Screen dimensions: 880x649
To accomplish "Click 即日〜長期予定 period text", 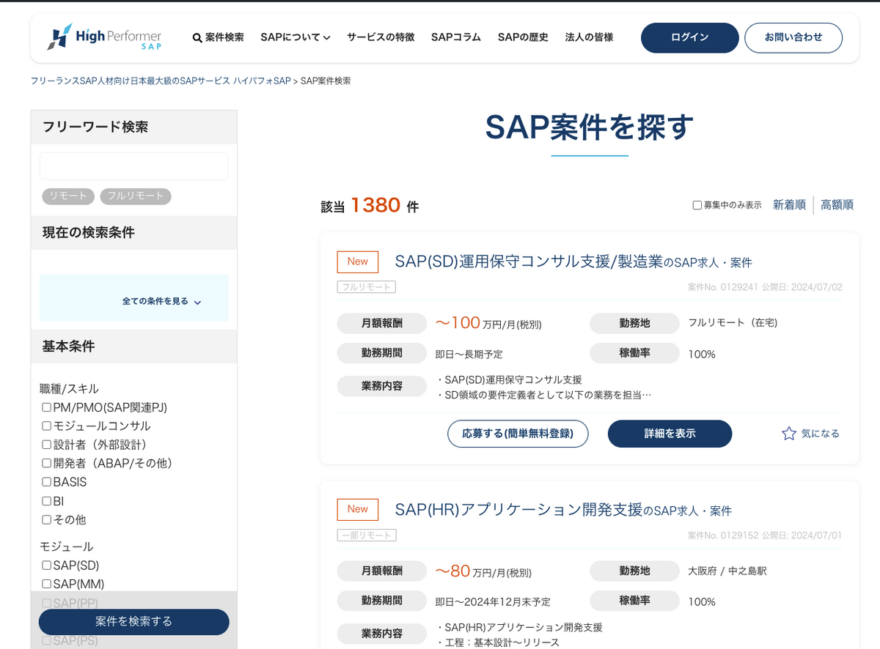I will [469, 354].
